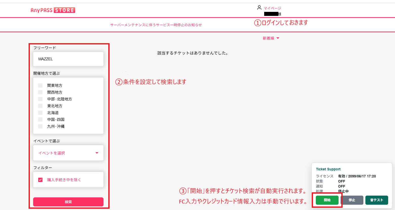
Task: Check the 中国･四国 checkbox
Action: (x=40, y=119)
